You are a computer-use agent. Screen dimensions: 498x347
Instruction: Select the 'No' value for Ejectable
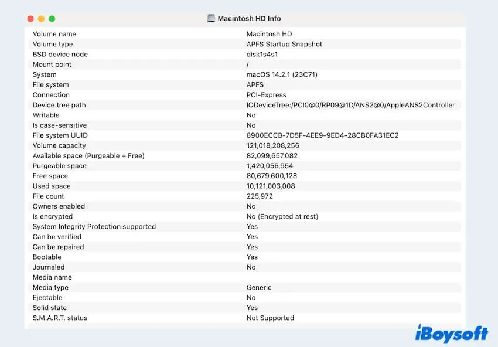(251, 298)
